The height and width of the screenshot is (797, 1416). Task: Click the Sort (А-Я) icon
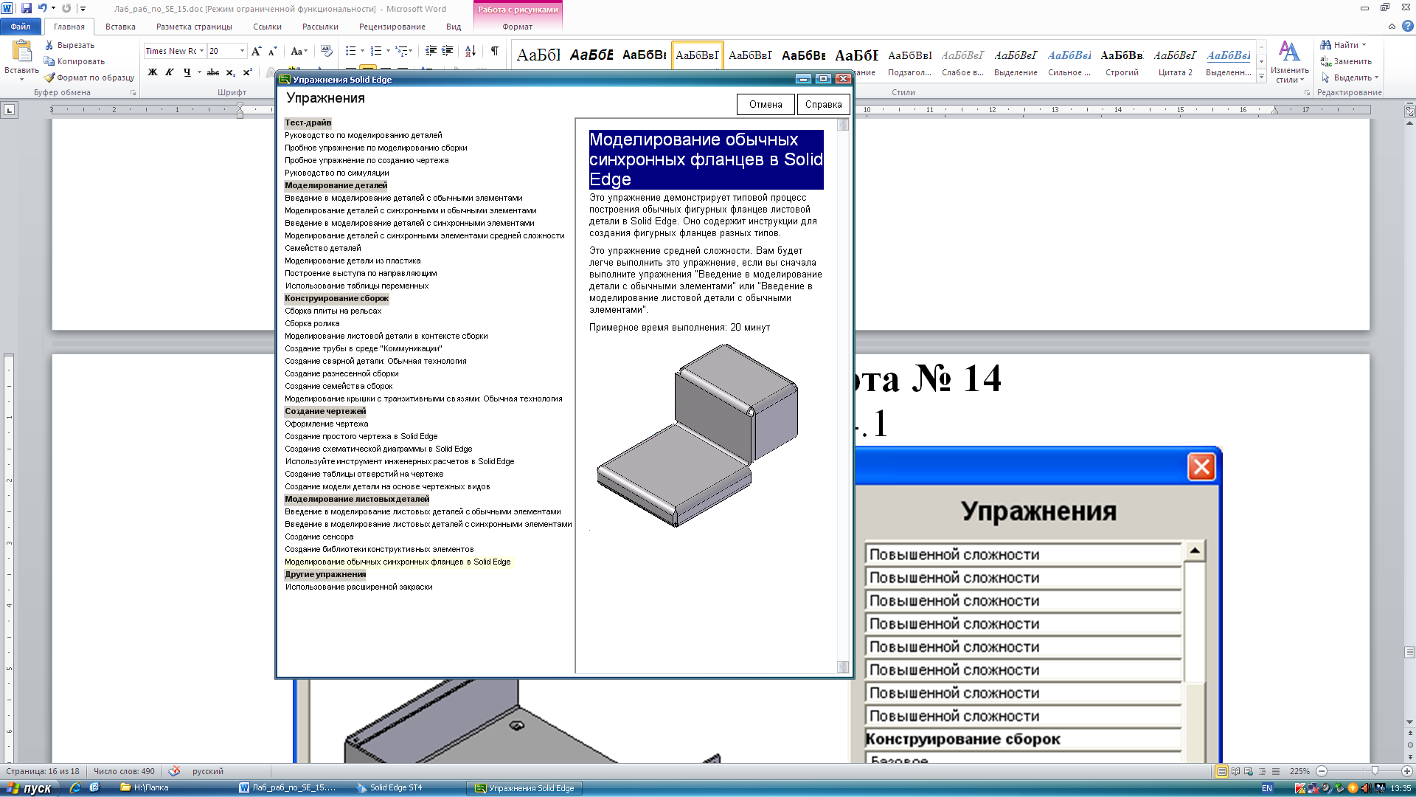[471, 51]
